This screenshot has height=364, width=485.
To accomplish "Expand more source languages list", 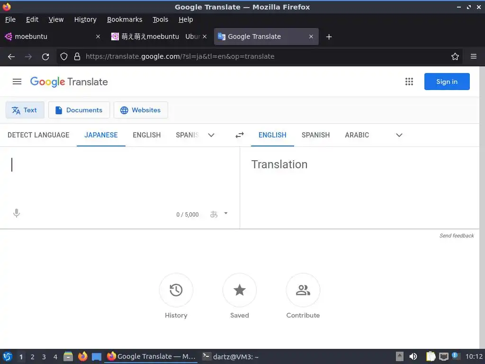I will (211, 135).
